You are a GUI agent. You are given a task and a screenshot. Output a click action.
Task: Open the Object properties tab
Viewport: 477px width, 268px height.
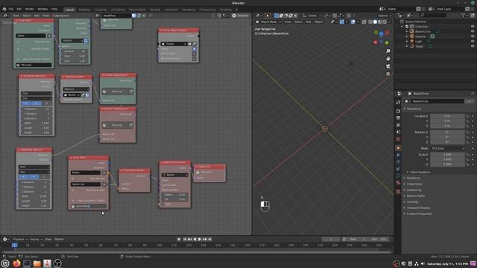398,148
